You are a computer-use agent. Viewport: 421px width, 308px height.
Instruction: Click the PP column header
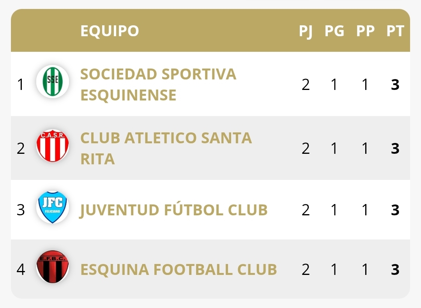[365, 31]
